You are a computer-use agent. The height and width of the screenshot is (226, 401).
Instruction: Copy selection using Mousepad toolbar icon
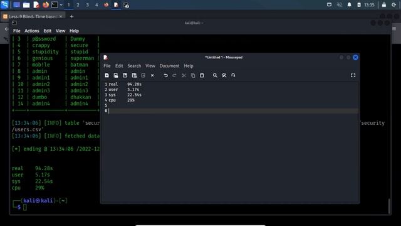193,75
